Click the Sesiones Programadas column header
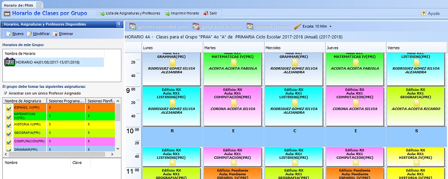The image size is (448, 179). (x=66, y=101)
